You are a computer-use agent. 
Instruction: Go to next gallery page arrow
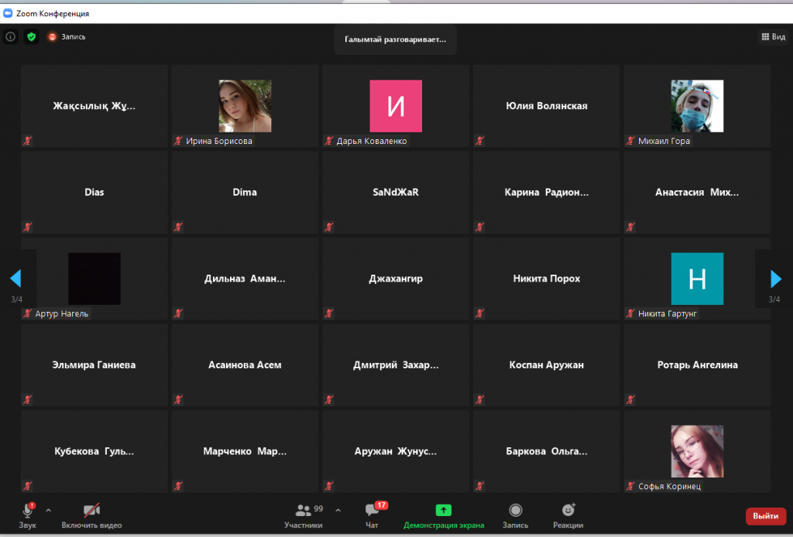(x=776, y=279)
